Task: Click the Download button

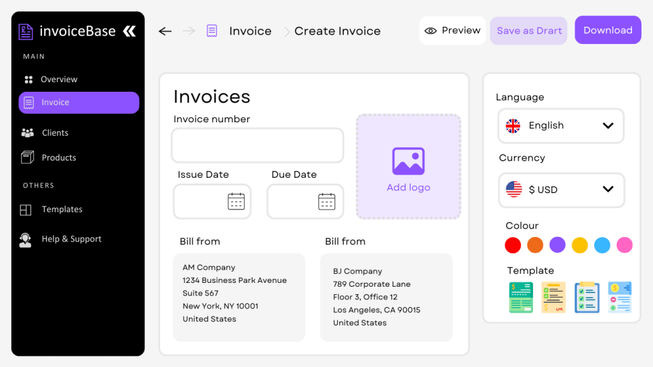Action: pos(608,30)
